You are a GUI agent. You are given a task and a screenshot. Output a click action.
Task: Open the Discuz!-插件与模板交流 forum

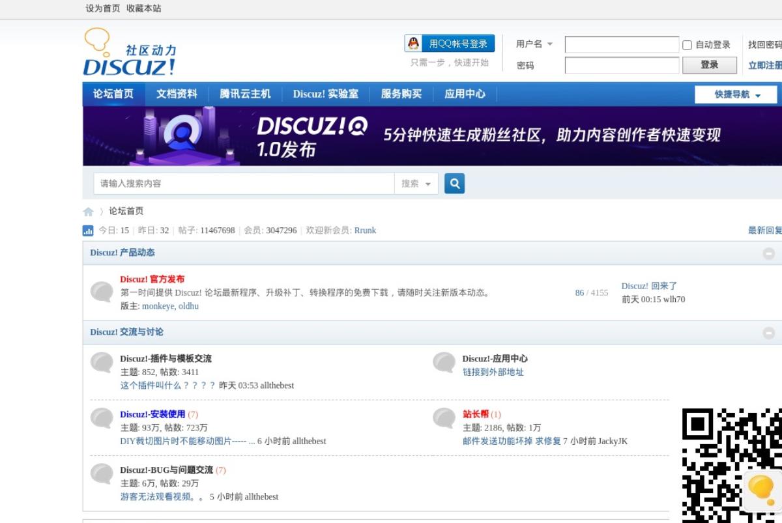coord(166,359)
